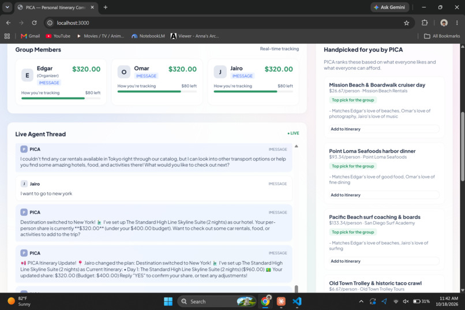Viewport: 465px width, 310px height.
Task: Click the muted volume tray icon
Action: pyautogui.click(x=406, y=301)
